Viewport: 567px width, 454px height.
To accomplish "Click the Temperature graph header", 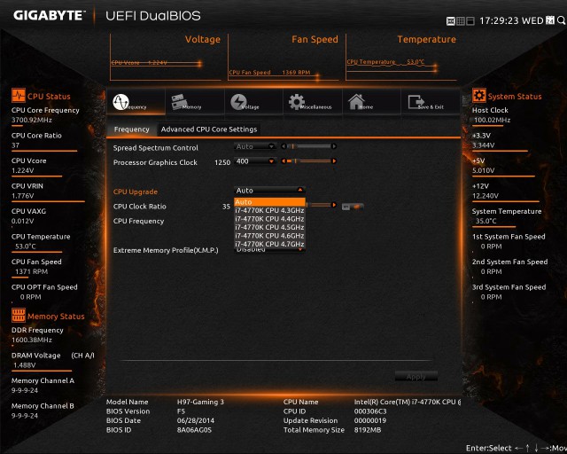I will 426,39.
